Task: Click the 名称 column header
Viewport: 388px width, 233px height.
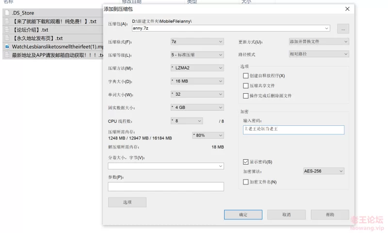Action: (x=8, y=1)
